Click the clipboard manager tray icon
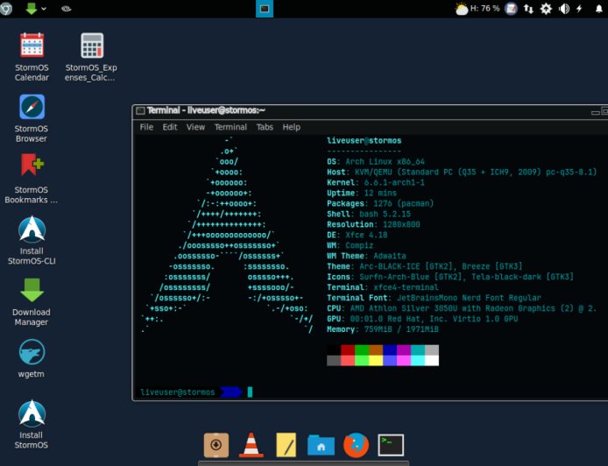608x466 pixels. [x=511, y=9]
